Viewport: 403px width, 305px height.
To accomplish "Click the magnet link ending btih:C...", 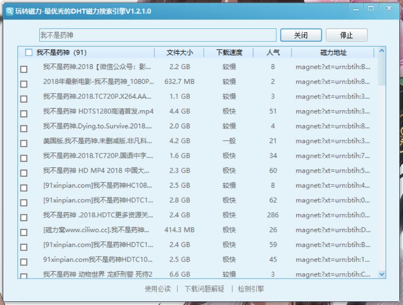I will (333, 274).
